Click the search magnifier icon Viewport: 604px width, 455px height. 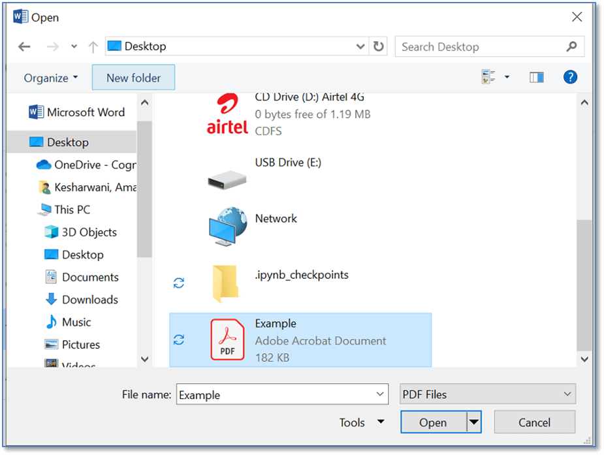pyautogui.click(x=573, y=46)
